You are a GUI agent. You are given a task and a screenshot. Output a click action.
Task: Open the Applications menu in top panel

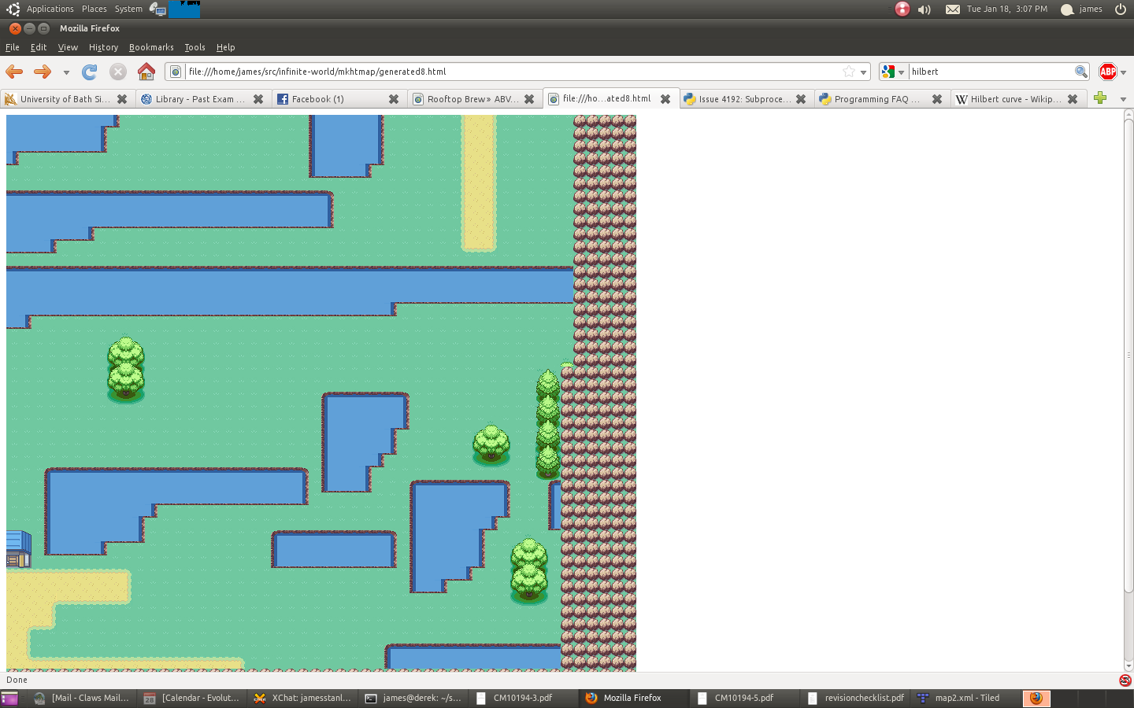tap(50, 9)
